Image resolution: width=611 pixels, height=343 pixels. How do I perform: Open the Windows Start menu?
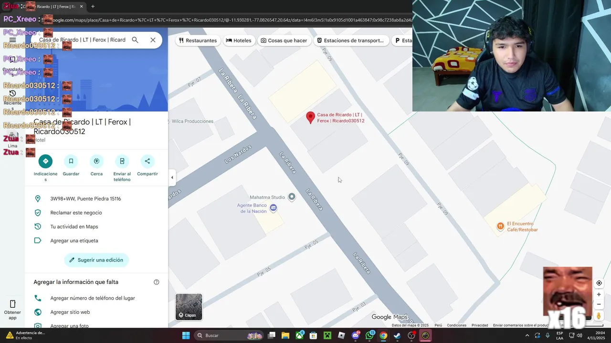tap(186, 335)
